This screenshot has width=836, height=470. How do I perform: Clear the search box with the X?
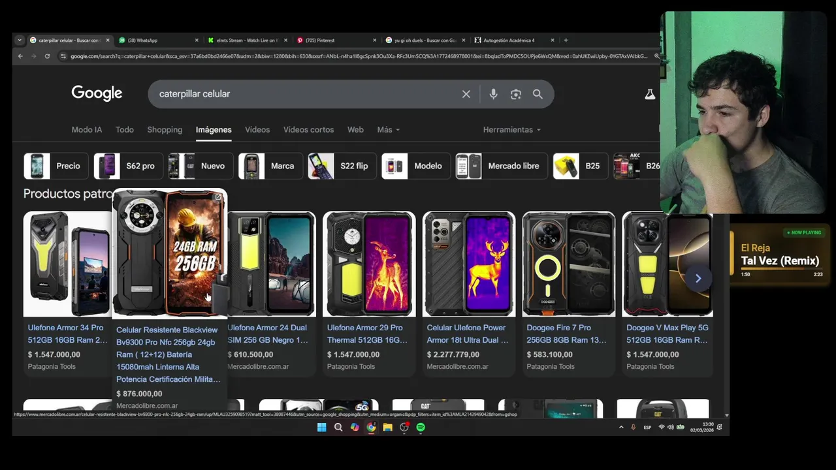[466, 94]
